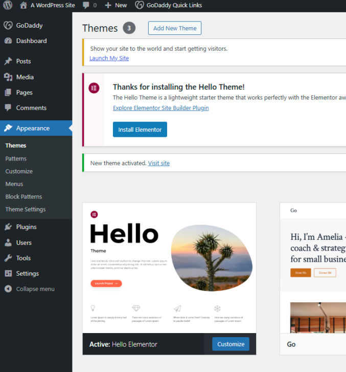Image resolution: width=346 pixels, height=372 pixels.
Task: Open the New content menu
Action: point(121,5)
